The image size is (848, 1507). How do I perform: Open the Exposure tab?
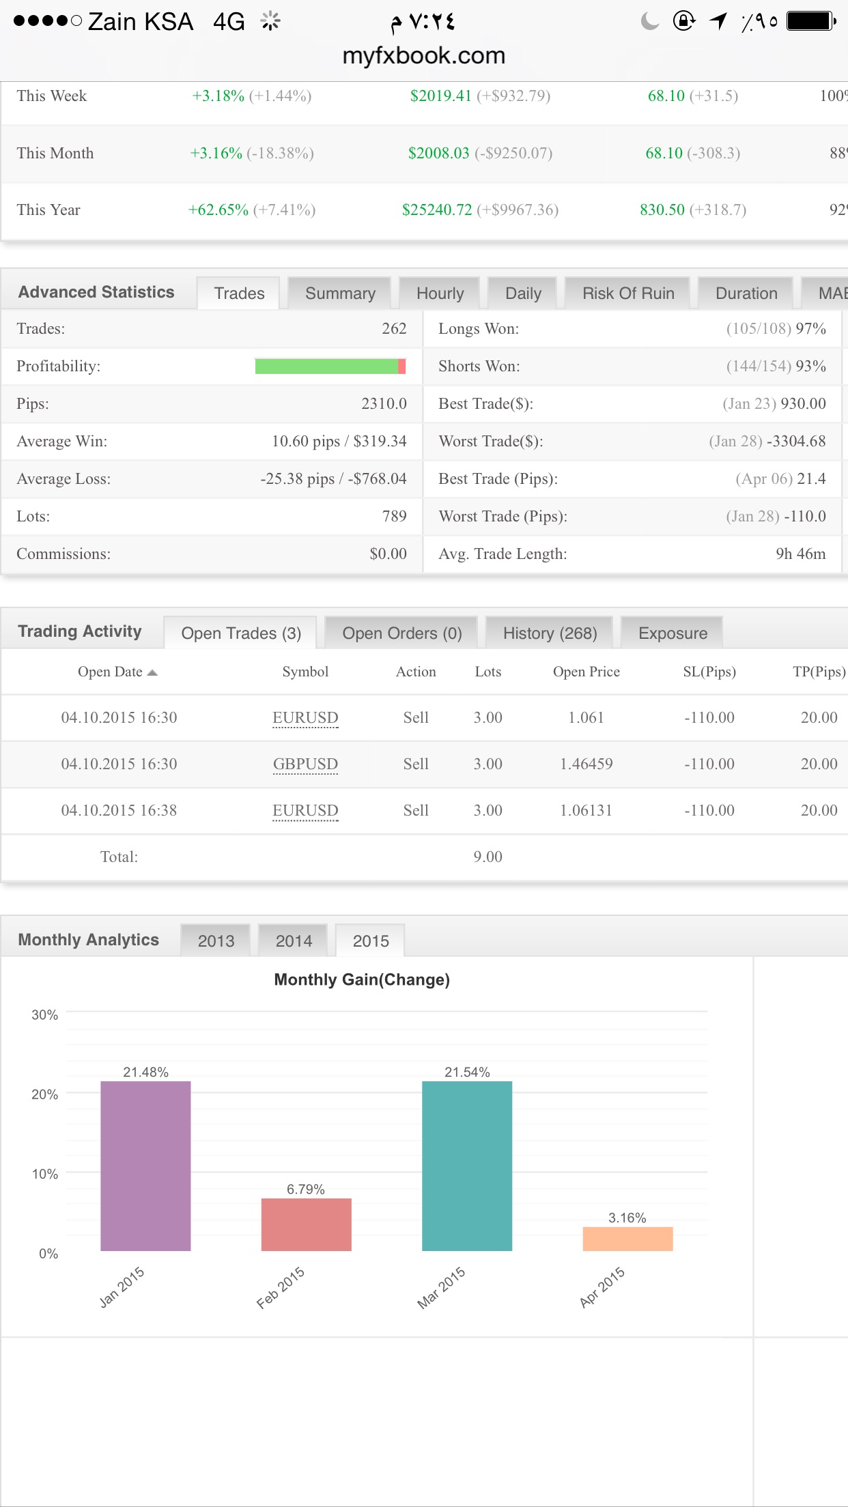pyautogui.click(x=673, y=633)
